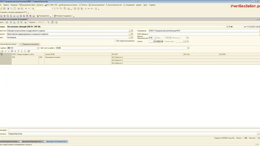Click the Сумма (RUB) column header
This screenshot has height=146, width=260.
[78, 54]
